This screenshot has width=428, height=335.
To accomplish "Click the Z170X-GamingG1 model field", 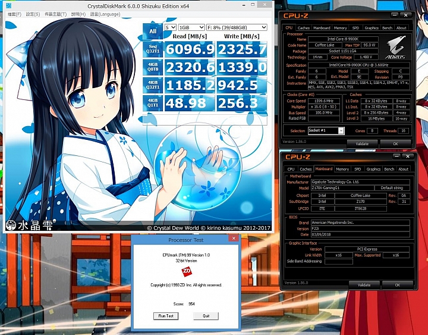I will click(x=342, y=188).
